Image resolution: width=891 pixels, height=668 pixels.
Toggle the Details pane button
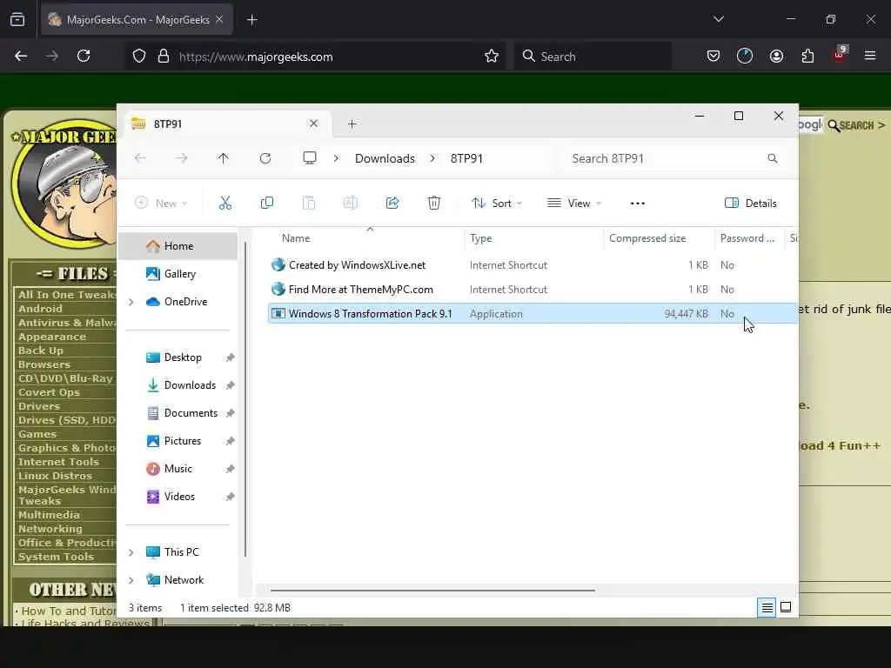click(x=751, y=204)
